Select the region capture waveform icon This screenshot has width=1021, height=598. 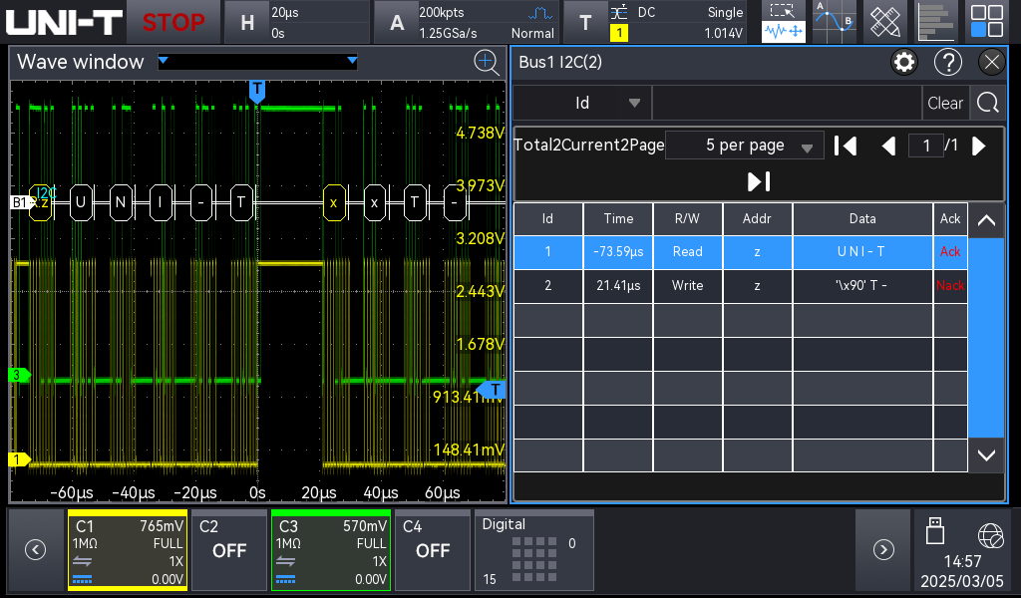(784, 22)
